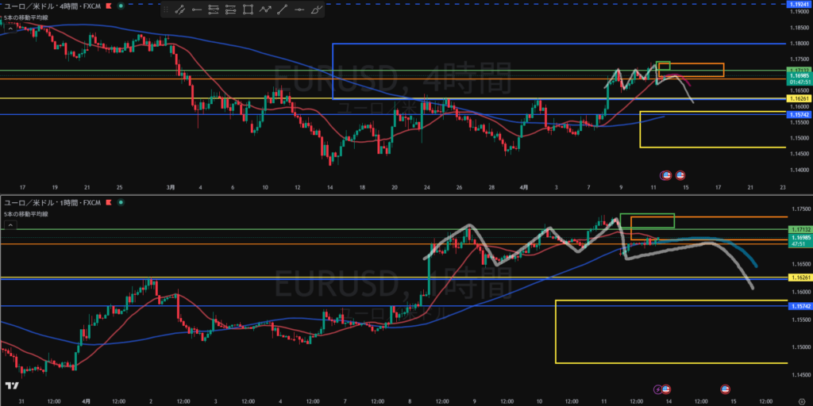The height and width of the screenshot is (406, 813).
Task: Click the 1.16261 yellow price label on the 4-hour axis
Action: point(798,99)
